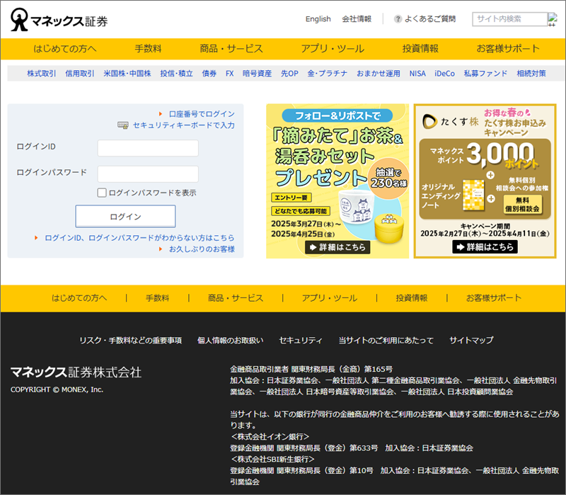Open the Takusu stock campaign banner
The width and height of the screenshot is (566, 495).
coord(485,170)
